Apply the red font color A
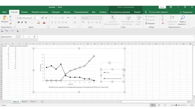This screenshot has width=195, height=109. [44, 22]
